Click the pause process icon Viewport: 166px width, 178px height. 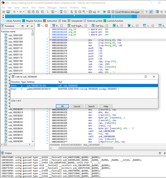109,12
